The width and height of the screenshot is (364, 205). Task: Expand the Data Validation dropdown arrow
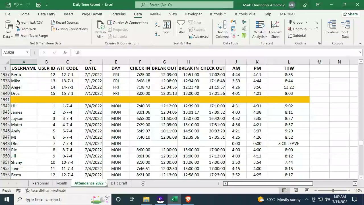tap(238, 36)
